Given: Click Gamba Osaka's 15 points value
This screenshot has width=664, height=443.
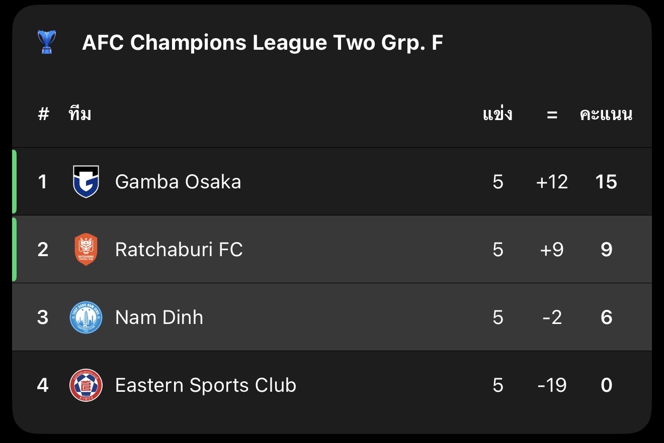Looking at the screenshot, I should coord(606,182).
